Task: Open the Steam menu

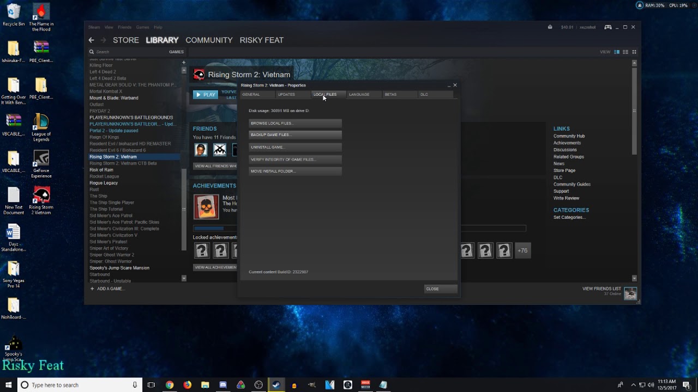Action: pyautogui.click(x=94, y=27)
